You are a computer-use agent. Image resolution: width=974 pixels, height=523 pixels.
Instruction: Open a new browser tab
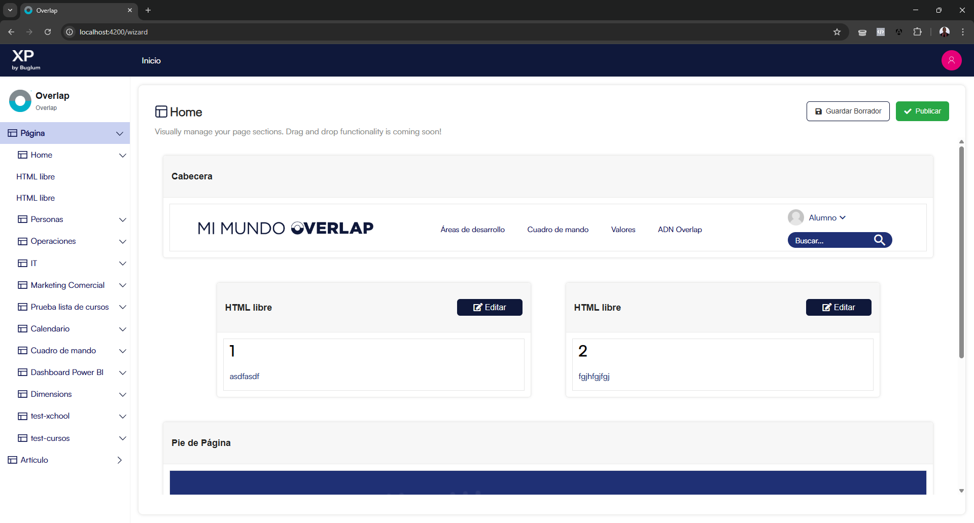tap(148, 10)
